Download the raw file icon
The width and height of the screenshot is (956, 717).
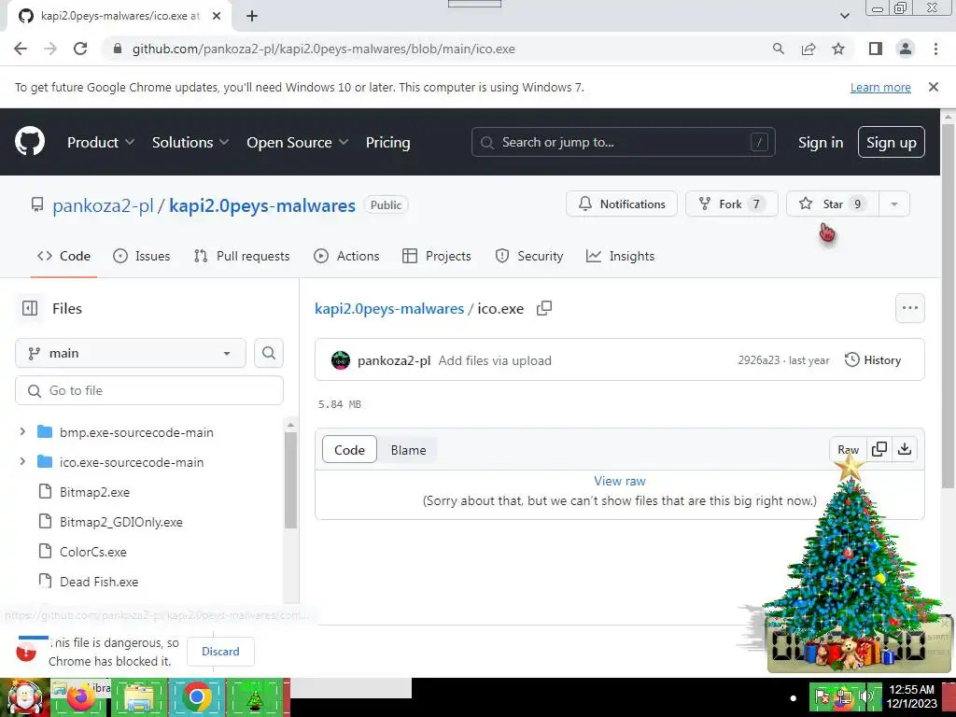(905, 449)
